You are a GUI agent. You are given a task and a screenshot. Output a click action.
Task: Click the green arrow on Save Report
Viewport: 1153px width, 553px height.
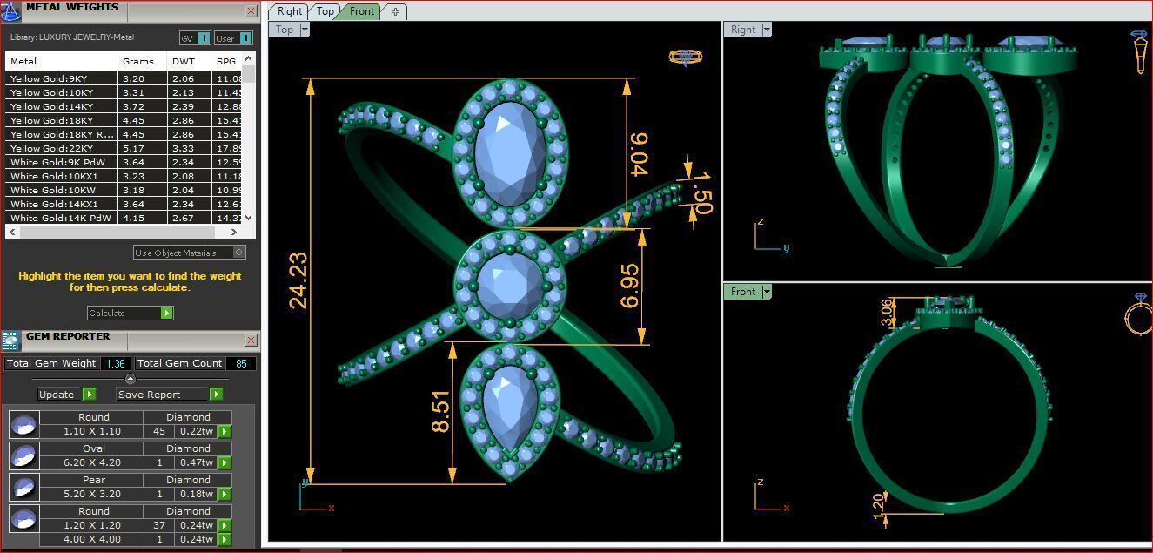(216, 395)
